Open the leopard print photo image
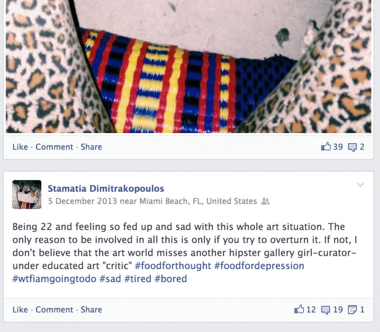The image size is (380, 332). [189, 67]
